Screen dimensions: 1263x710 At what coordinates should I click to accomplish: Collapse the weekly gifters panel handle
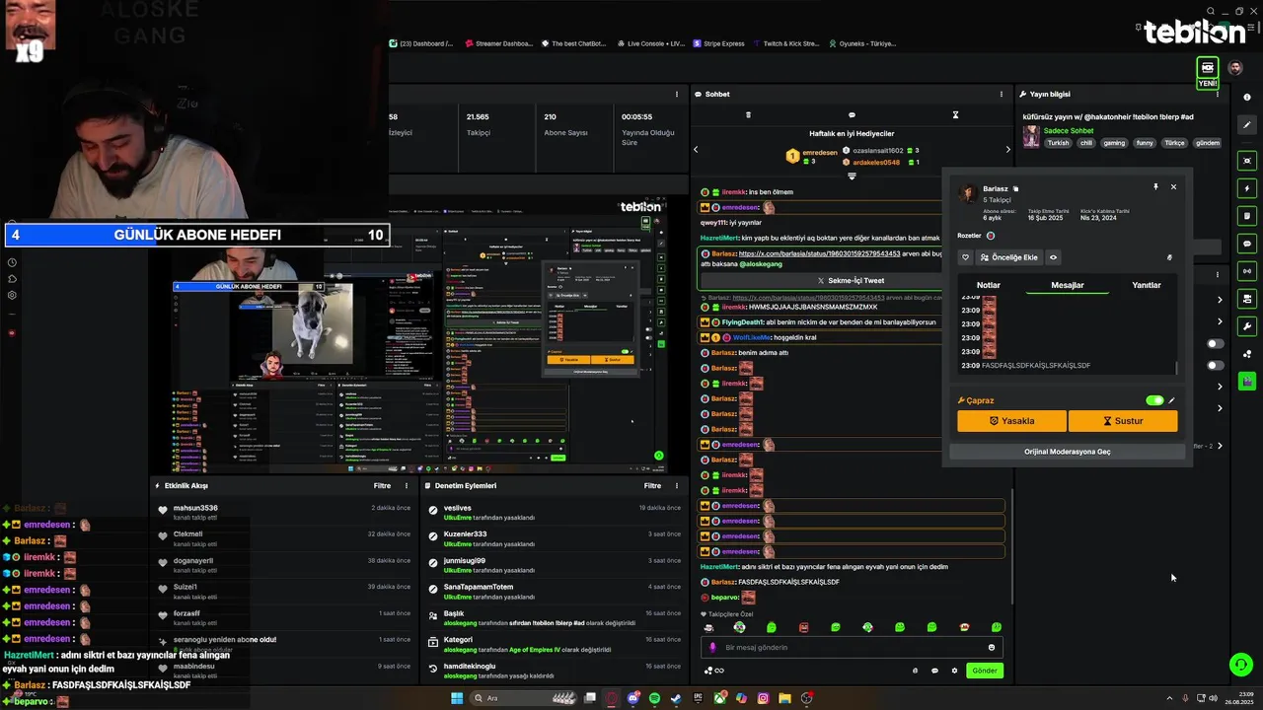tap(852, 177)
